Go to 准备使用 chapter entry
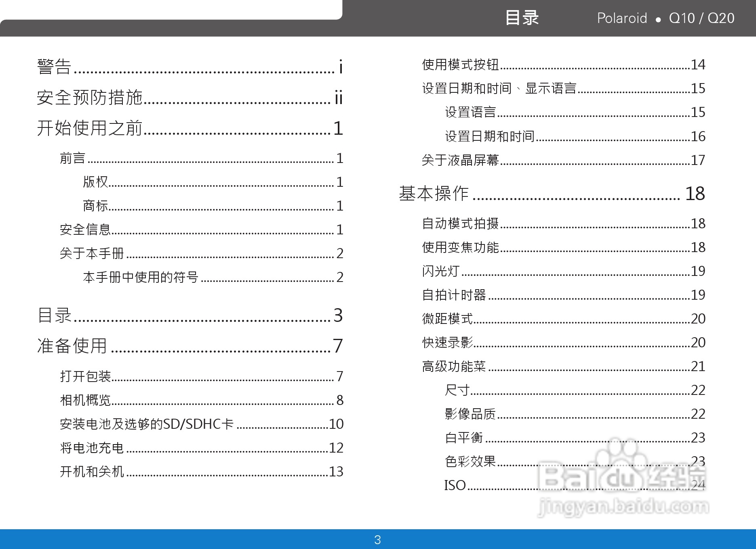This screenshot has width=756, height=549. click(x=190, y=346)
